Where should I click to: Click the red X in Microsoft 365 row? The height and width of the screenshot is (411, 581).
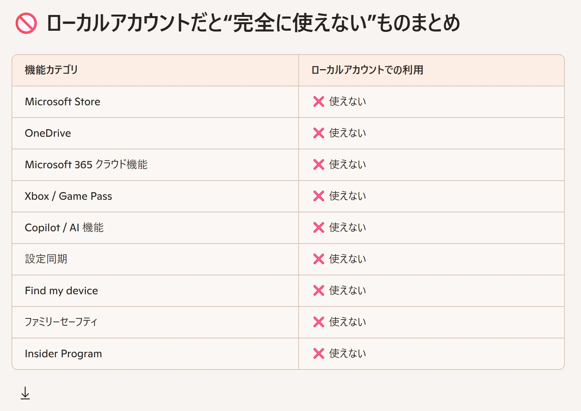click(x=319, y=164)
